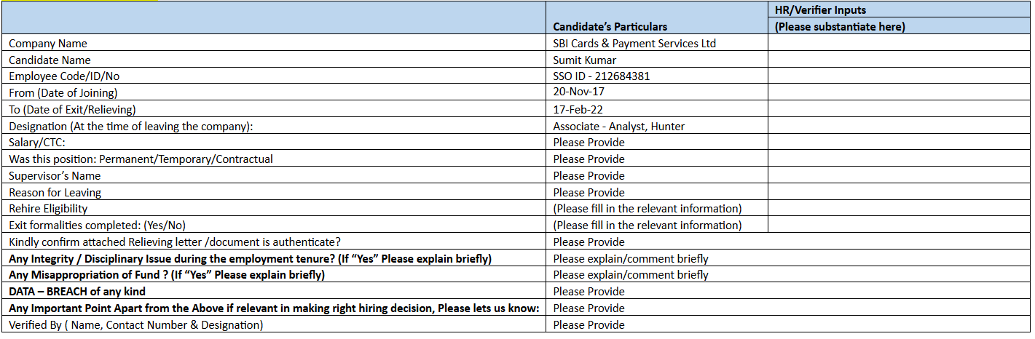Select the Please Provide cell for Relieving letter authenticity
The width and height of the screenshot is (1035, 339).
(x=589, y=242)
